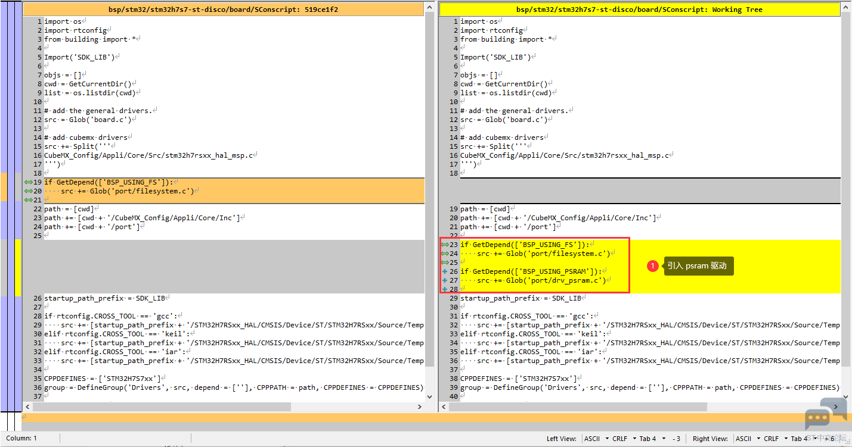Screen dimensions: 852x447
Task: Click 'import rtconfig' in the left pane
Action: [x=75, y=30]
